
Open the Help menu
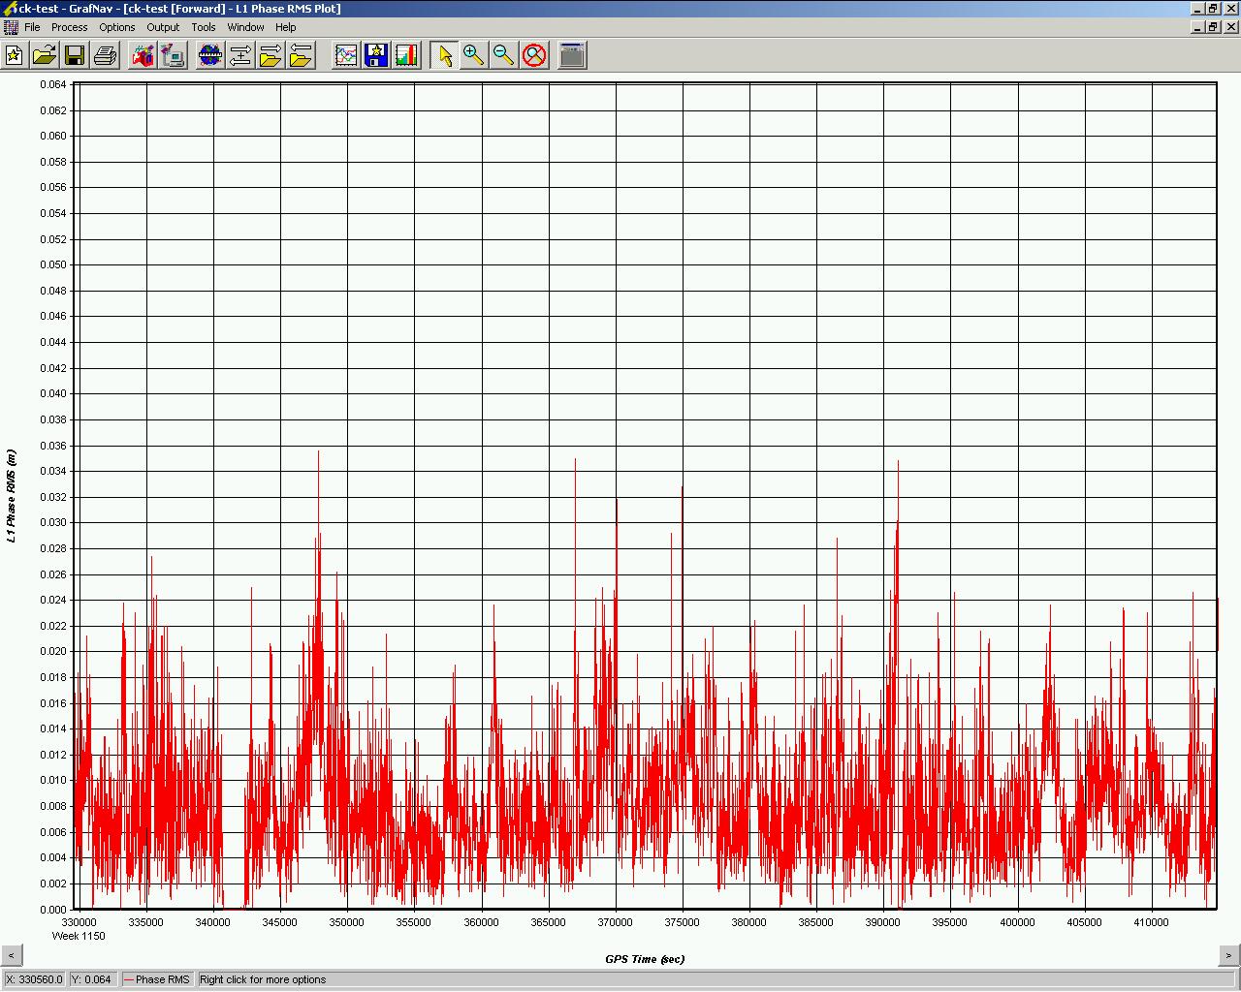point(285,27)
